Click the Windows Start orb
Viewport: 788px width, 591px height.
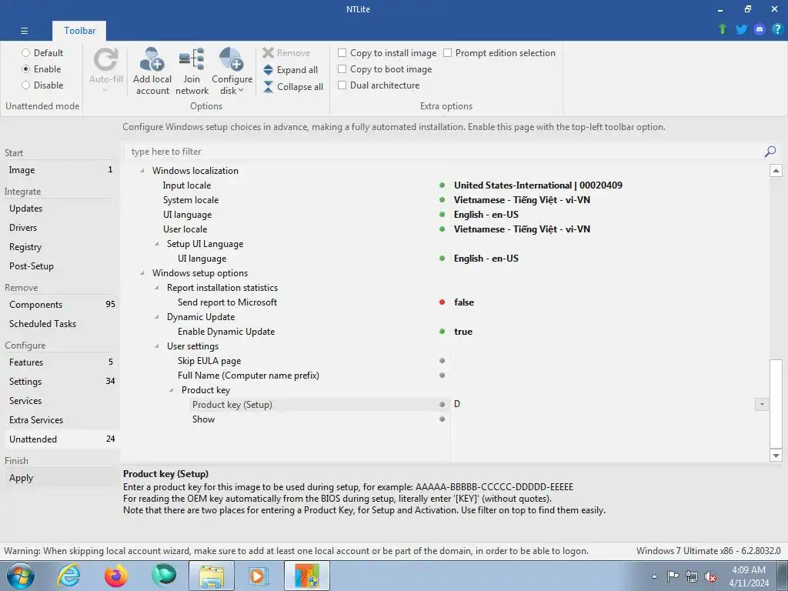[21, 576]
